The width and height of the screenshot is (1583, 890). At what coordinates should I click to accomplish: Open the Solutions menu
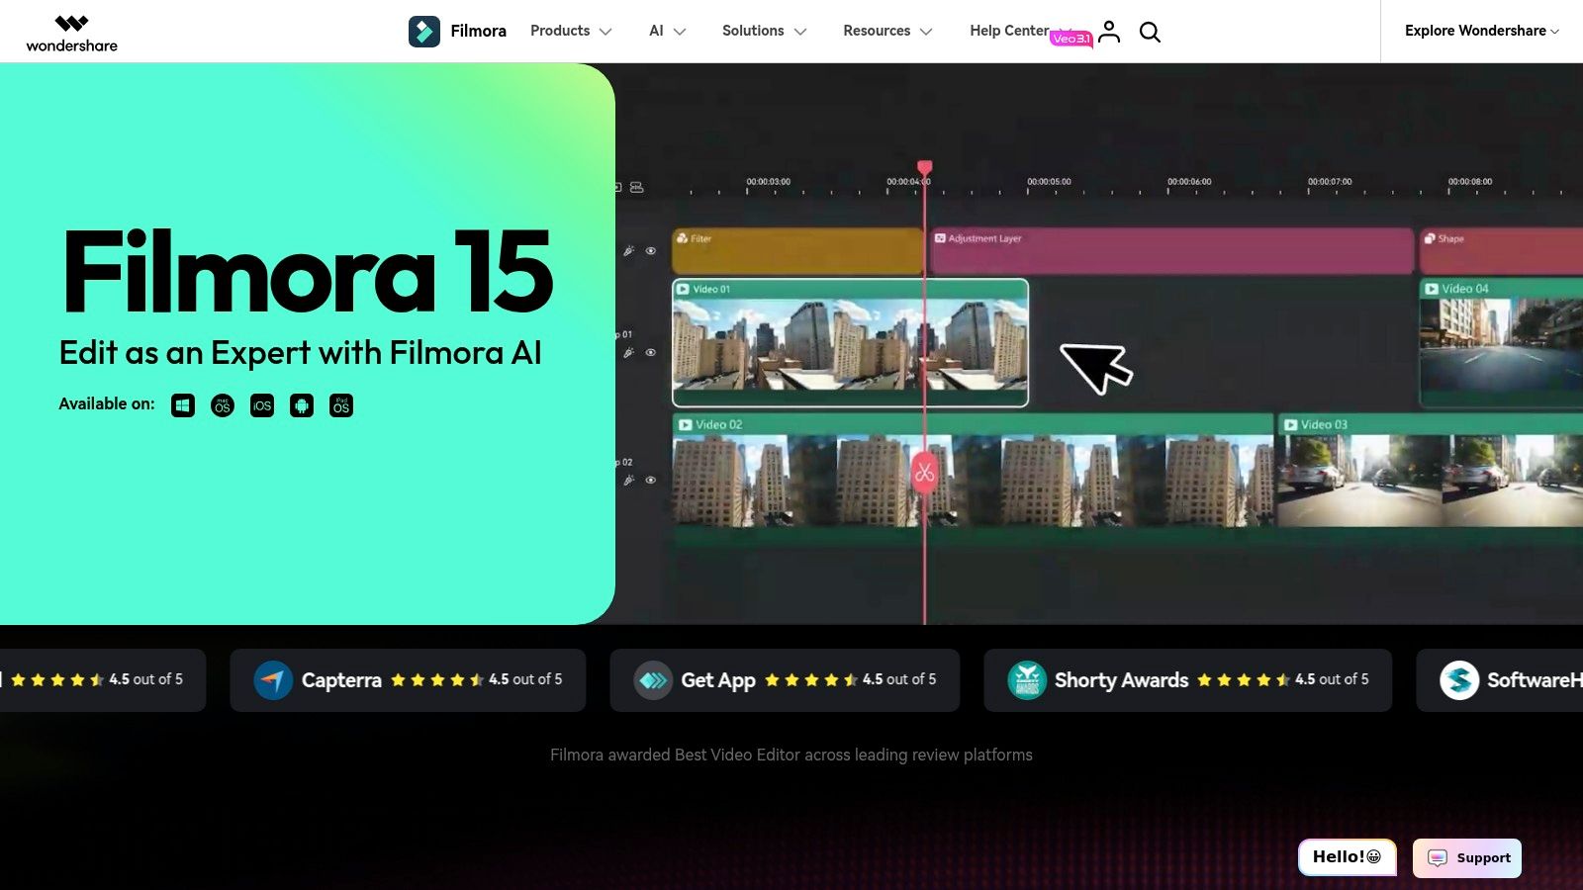tap(764, 31)
